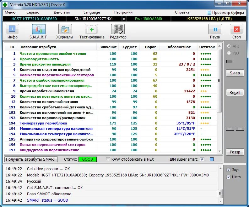Select row Время наработки накопителя
Image resolution: width=249 pixels, height=207 pixels.
pos(111,91)
